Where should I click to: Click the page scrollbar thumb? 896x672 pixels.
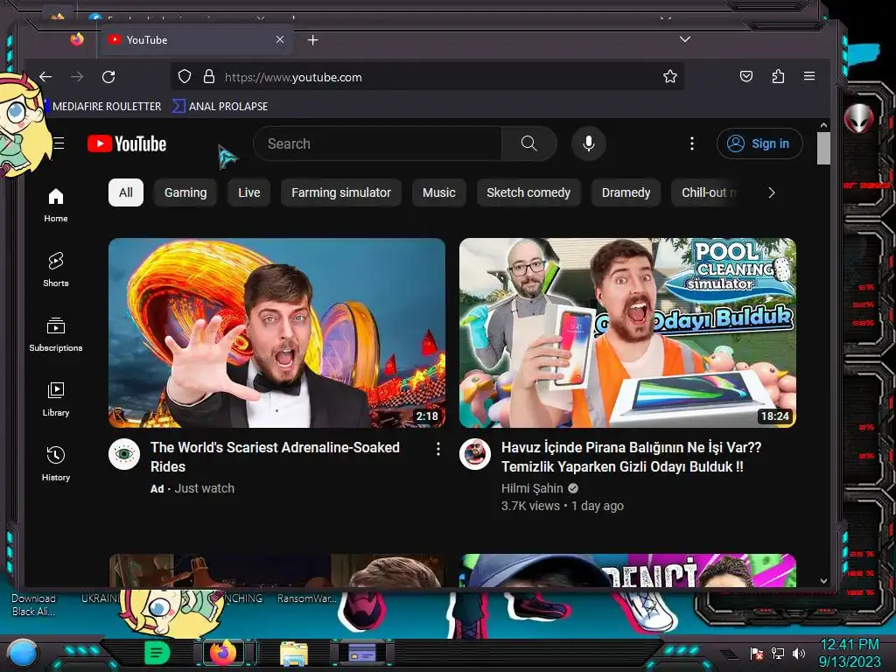pos(823,148)
